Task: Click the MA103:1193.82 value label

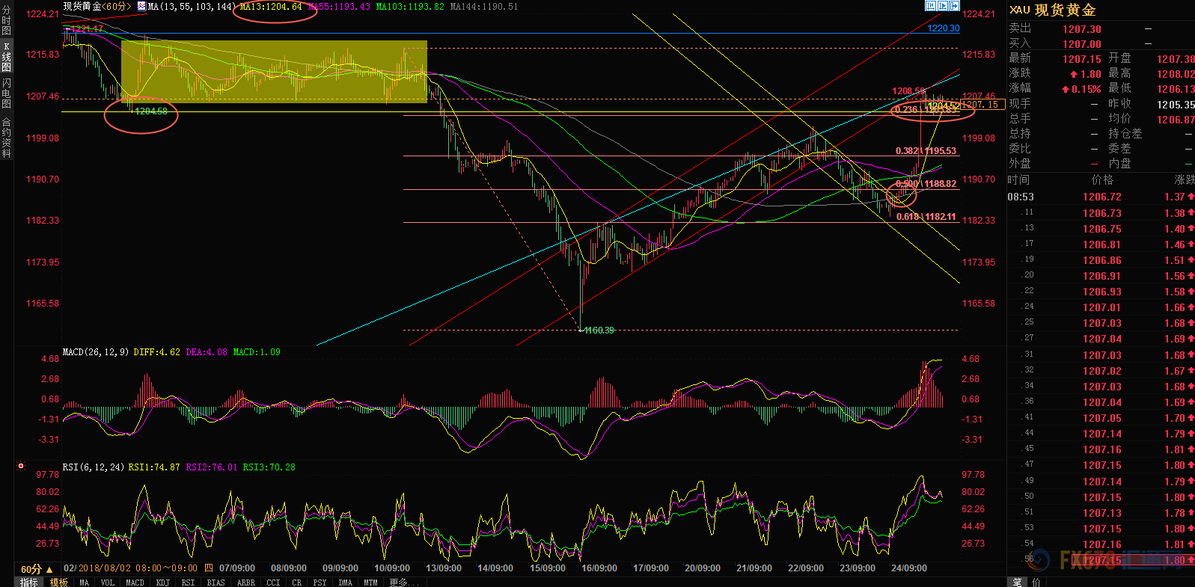Action: click(x=410, y=6)
